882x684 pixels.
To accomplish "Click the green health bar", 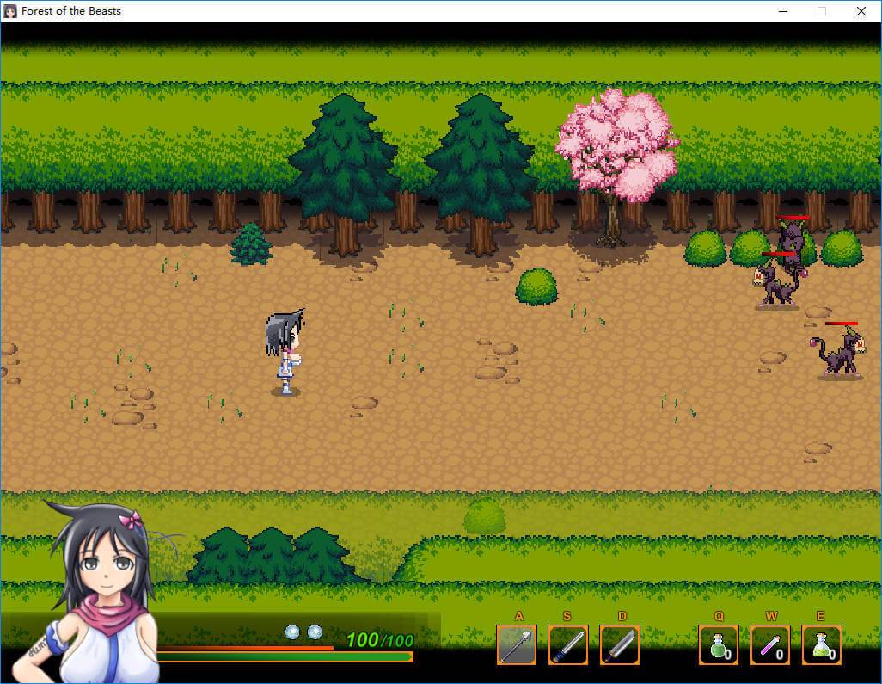I will (x=284, y=657).
